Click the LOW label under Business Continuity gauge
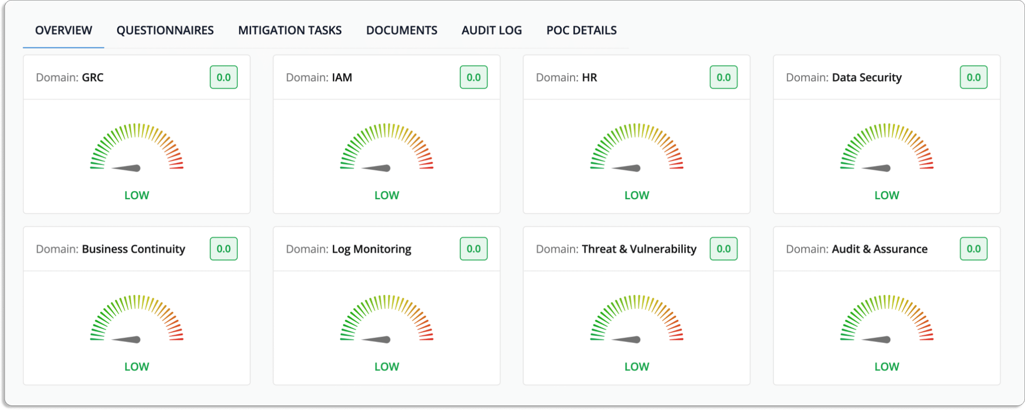The height and width of the screenshot is (410, 1025). [x=137, y=366]
